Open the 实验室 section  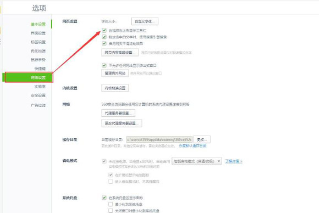[x=40, y=87]
